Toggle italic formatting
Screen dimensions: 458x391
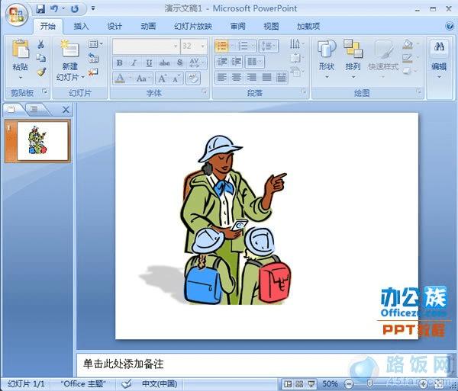(134, 62)
